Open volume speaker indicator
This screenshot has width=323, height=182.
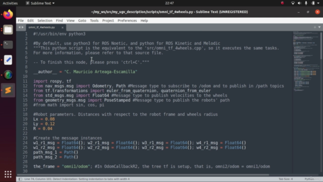tap(299, 3)
